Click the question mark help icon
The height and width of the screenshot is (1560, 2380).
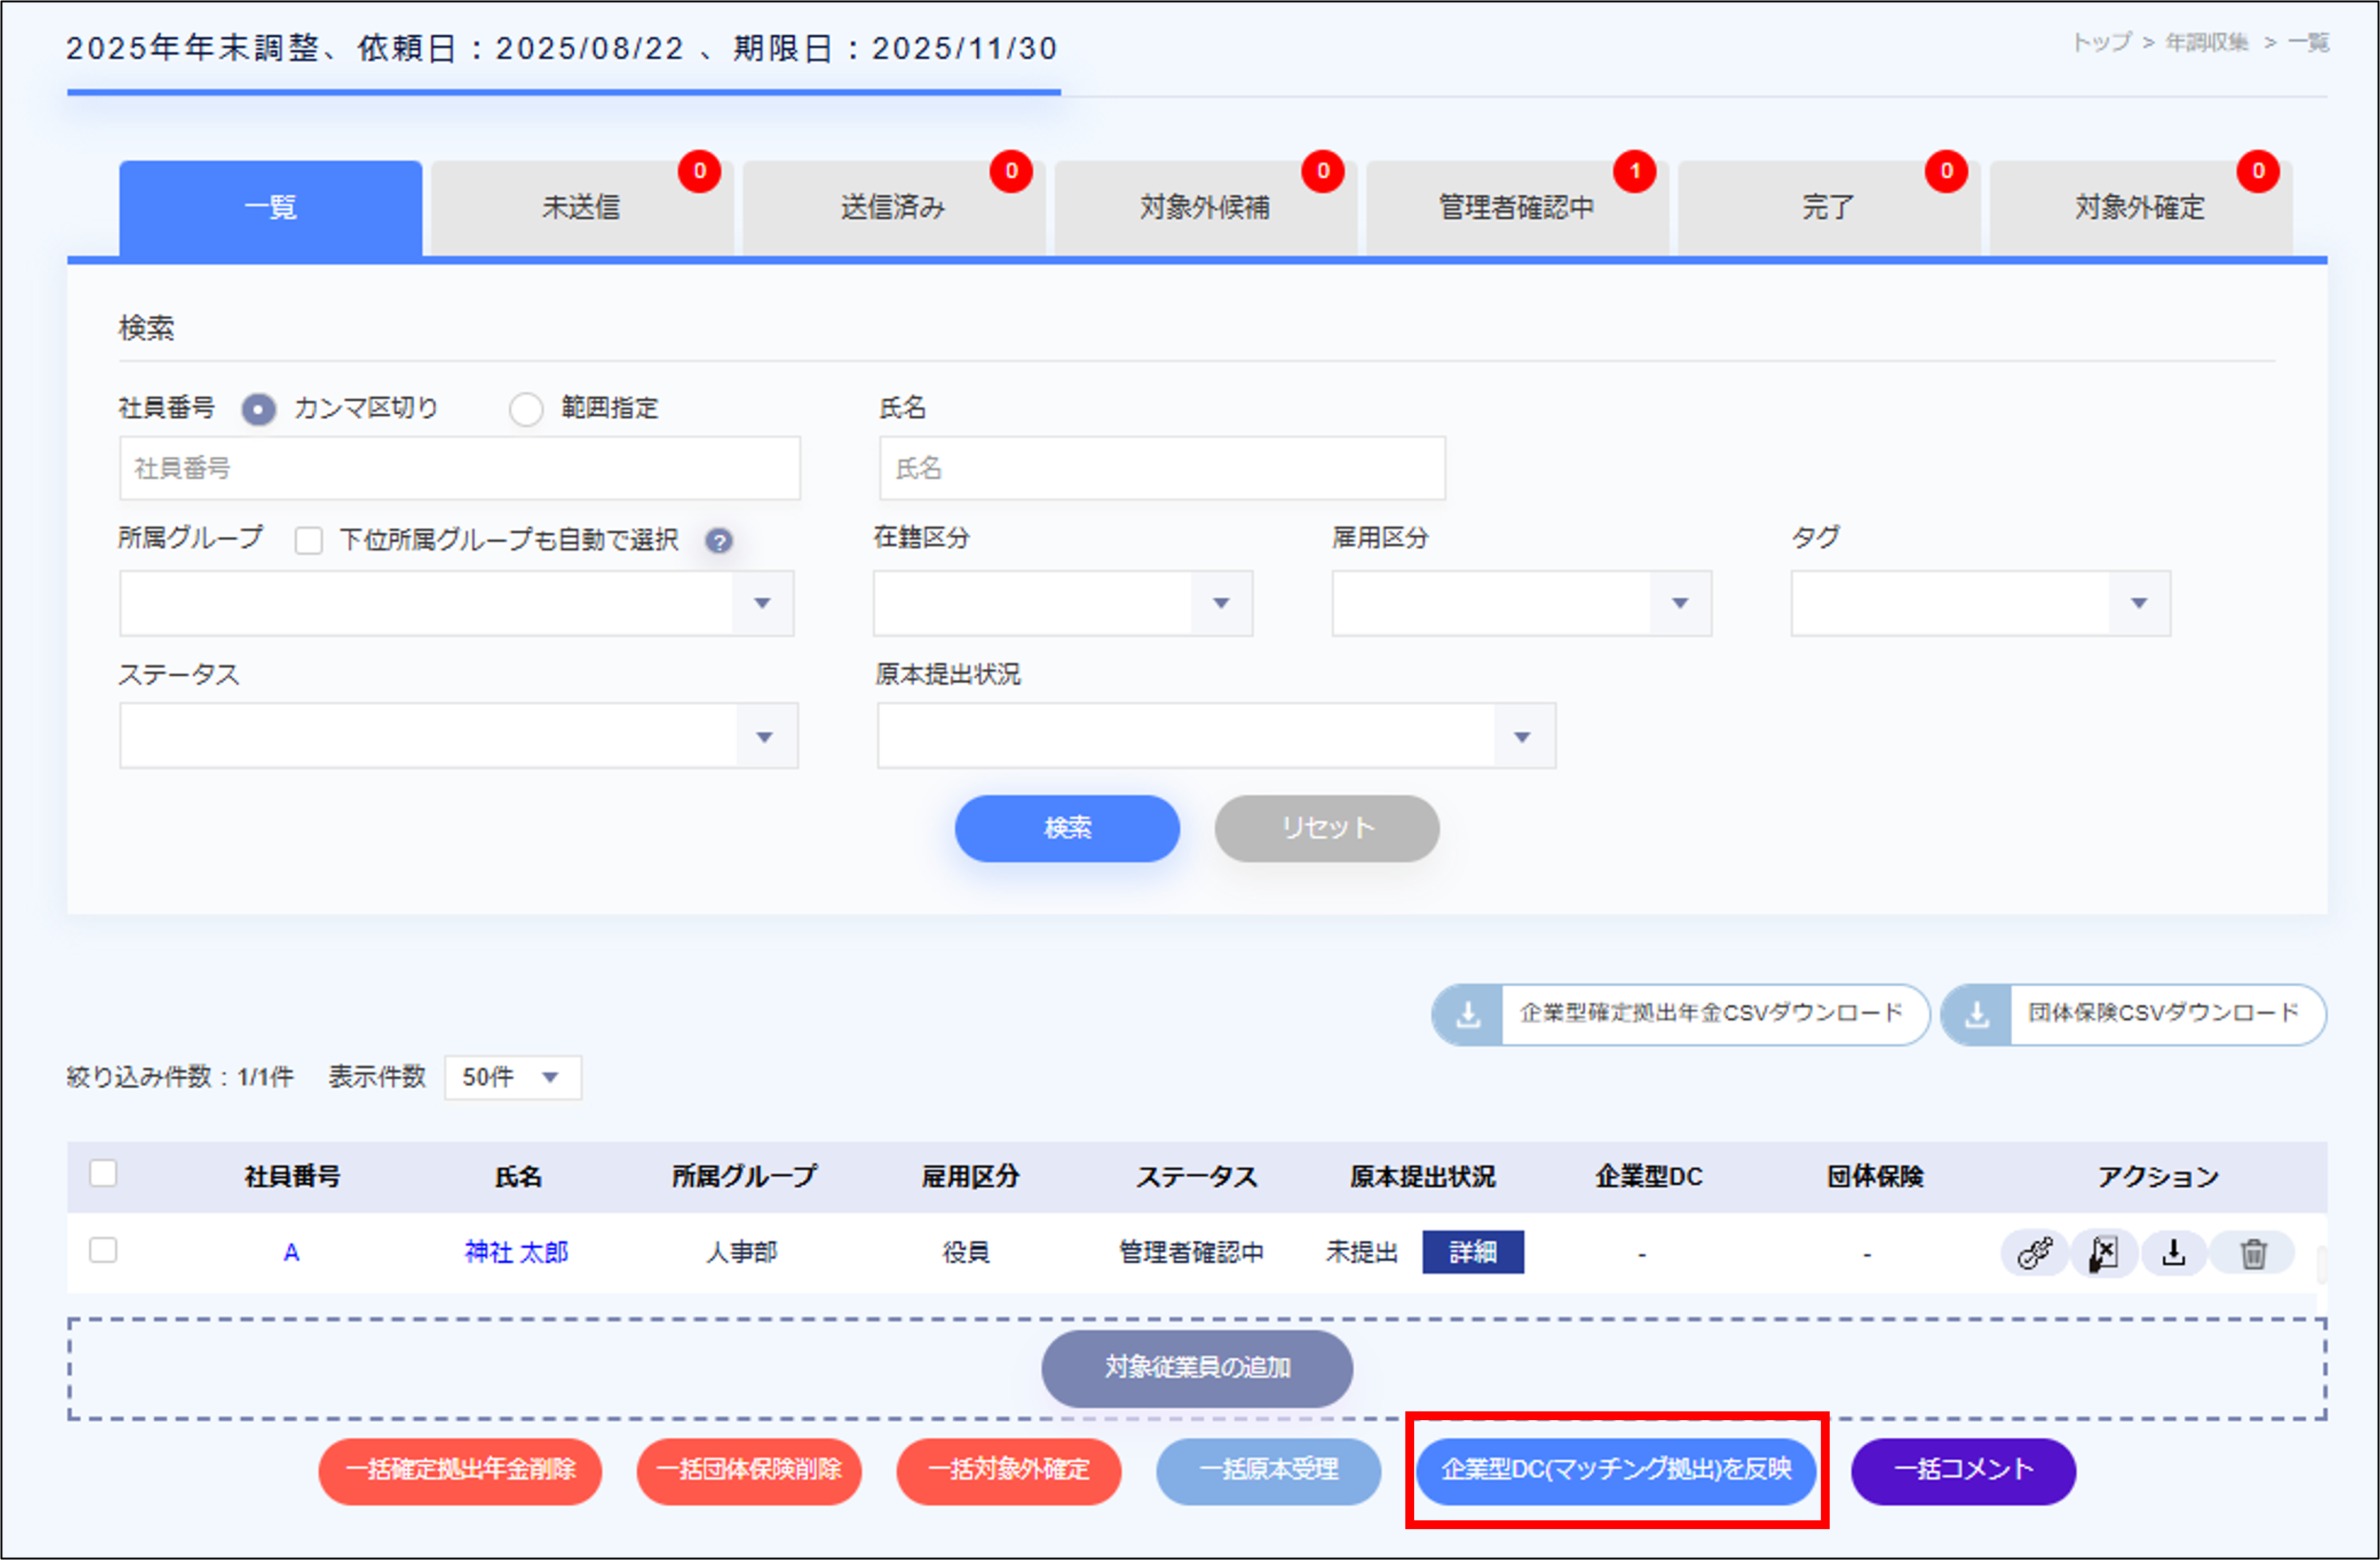[719, 540]
